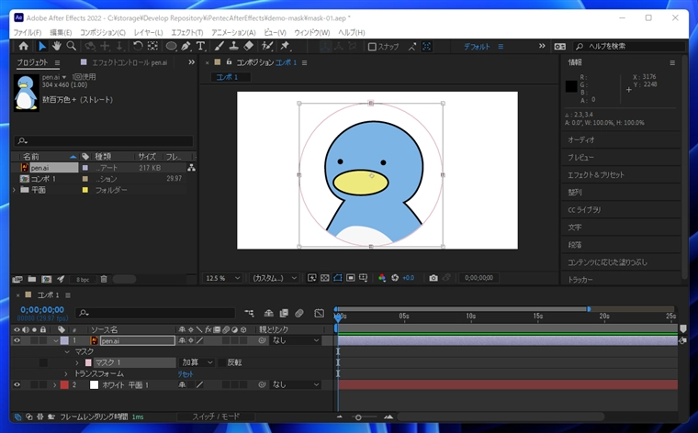Take a snapshot with the camera icon
The height and width of the screenshot is (433, 698).
tap(433, 278)
